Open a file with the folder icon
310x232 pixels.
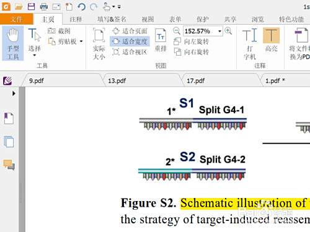pos(19,7)
